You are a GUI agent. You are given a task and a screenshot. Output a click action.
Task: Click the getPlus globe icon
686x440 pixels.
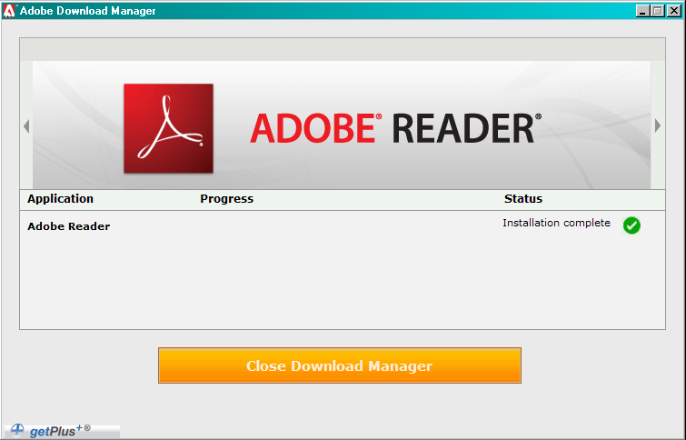[x=16, y=430]
